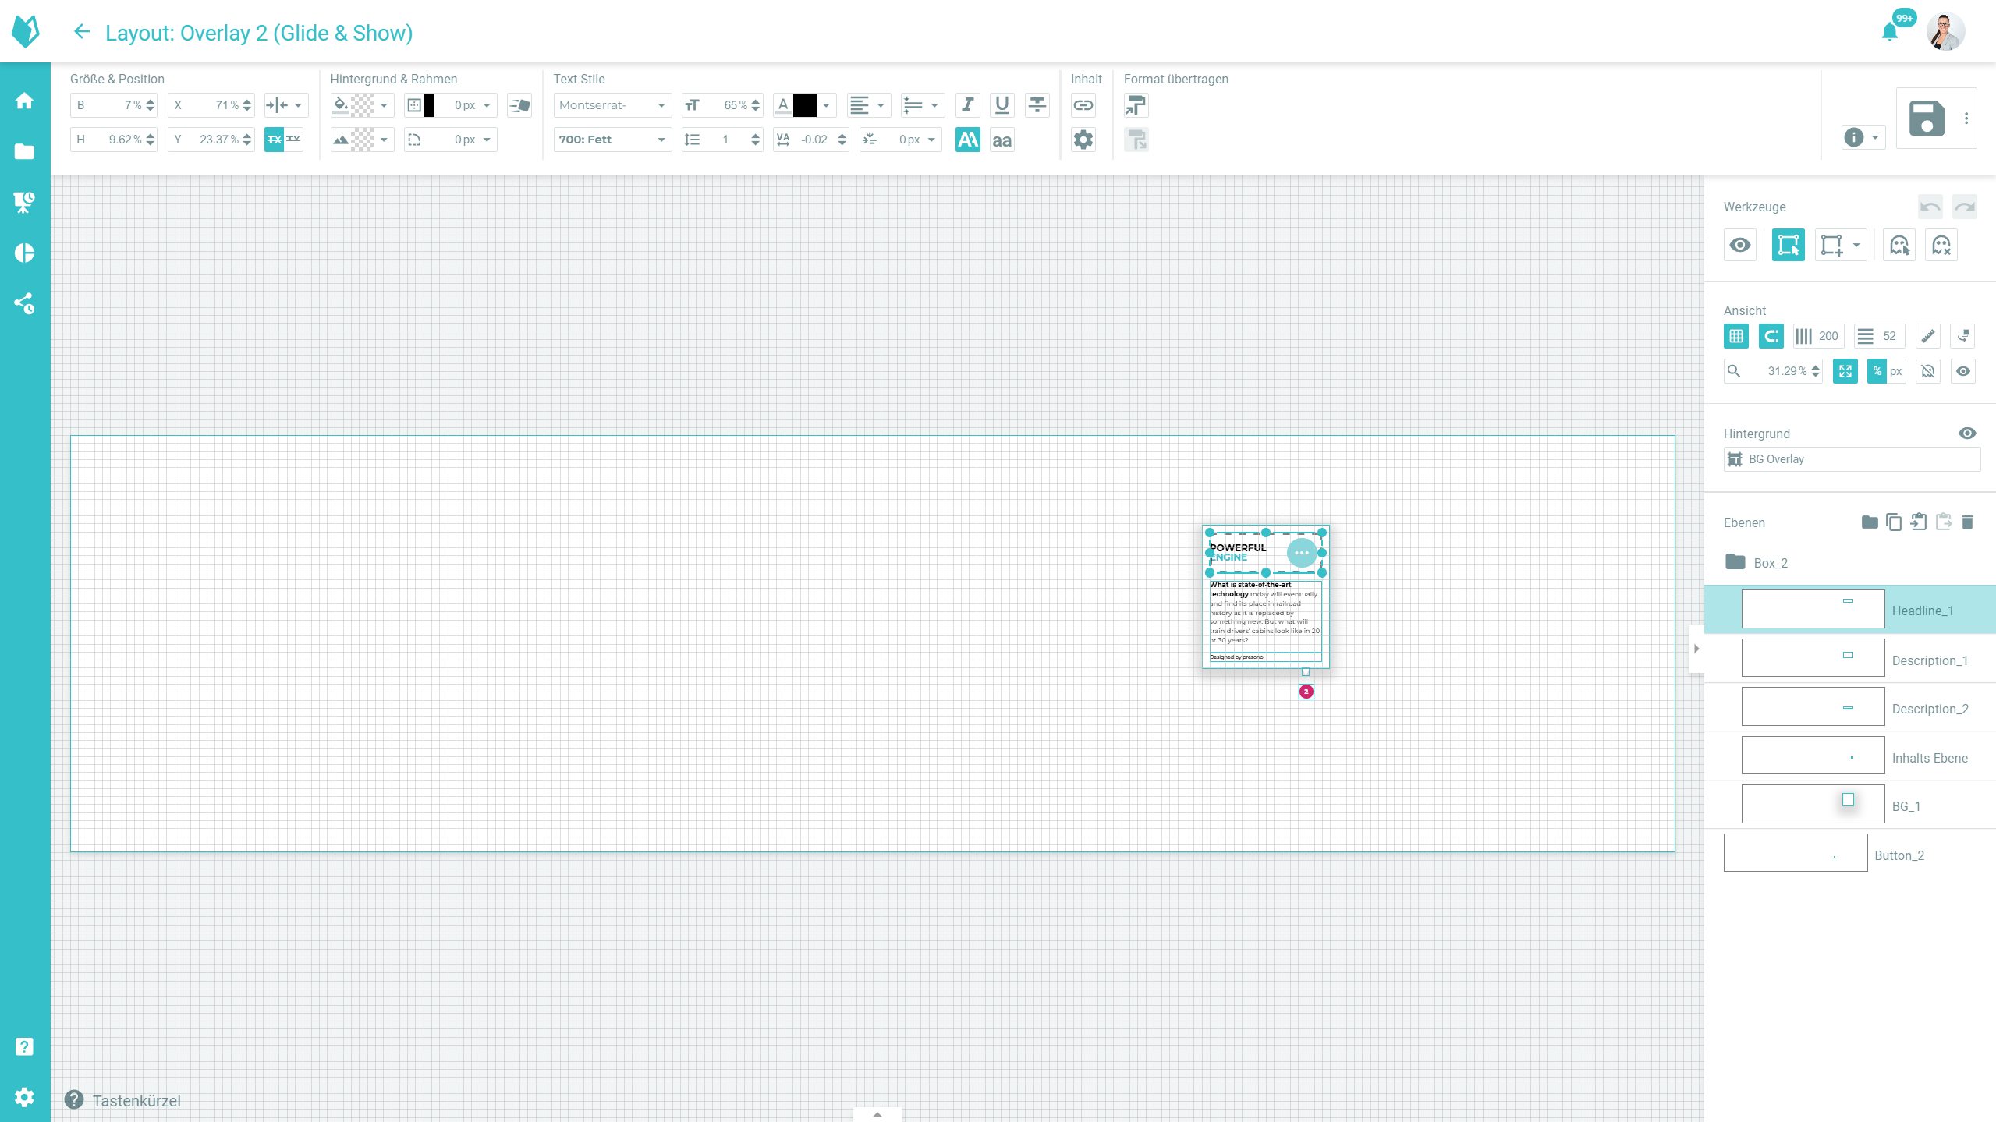
Task: Click the black text color swatch
Action: pyautogui.click(x=804, y=104)
